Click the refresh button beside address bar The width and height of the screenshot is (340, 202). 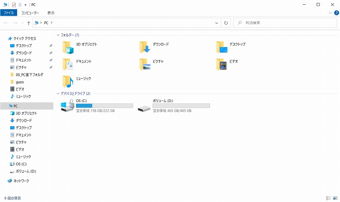226,23
